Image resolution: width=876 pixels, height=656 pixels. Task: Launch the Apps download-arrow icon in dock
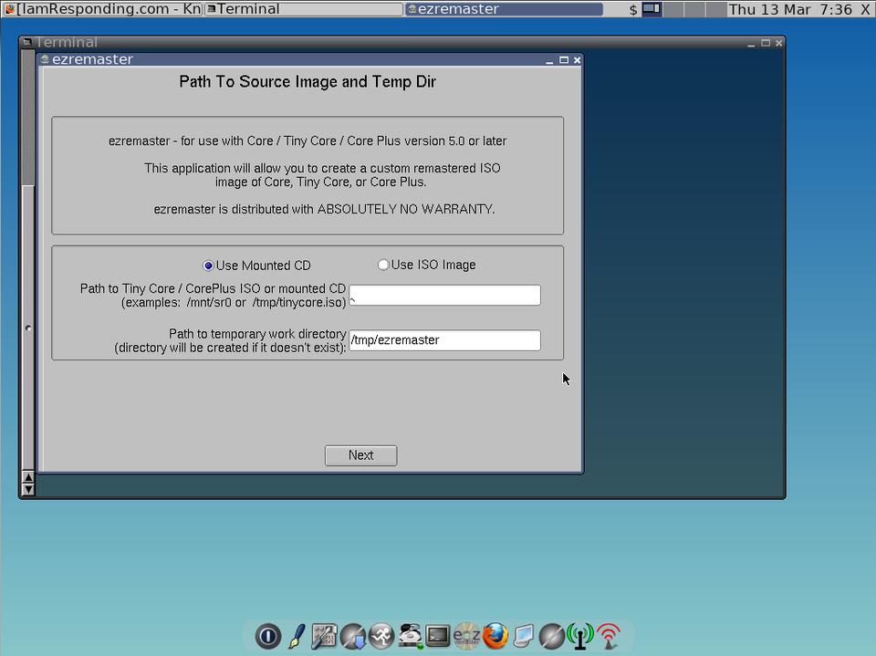[x=353, y=636]
